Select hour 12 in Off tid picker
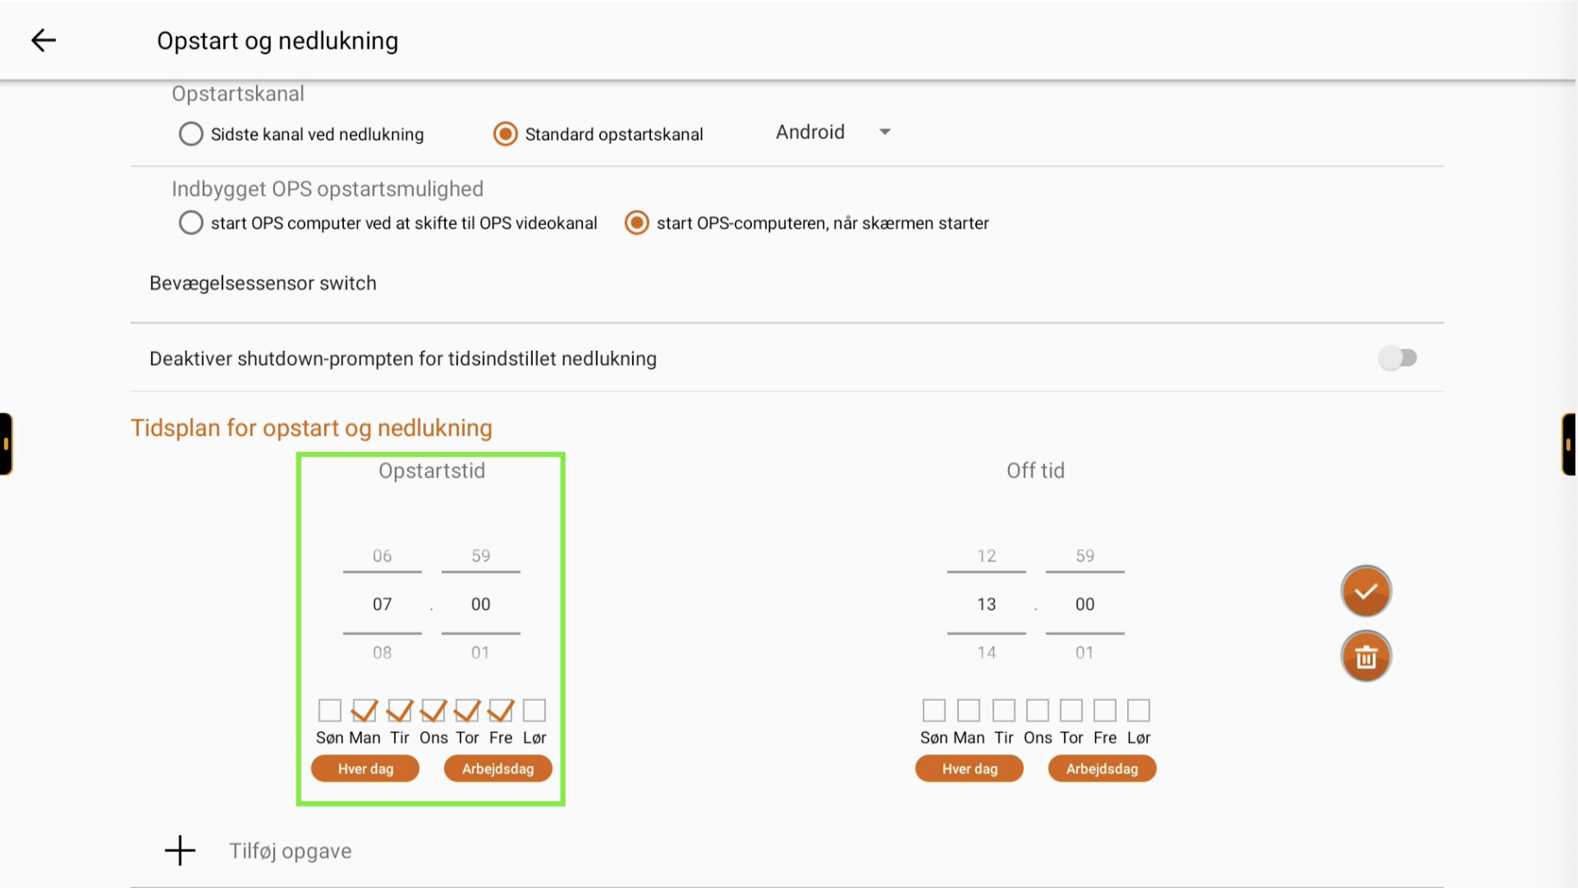This screenshot has height=888, width=1578. coord(986,556)
